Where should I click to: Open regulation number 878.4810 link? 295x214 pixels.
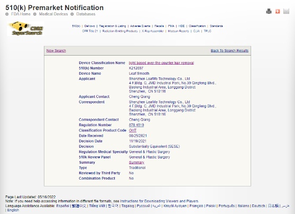[x=136, y=125]
